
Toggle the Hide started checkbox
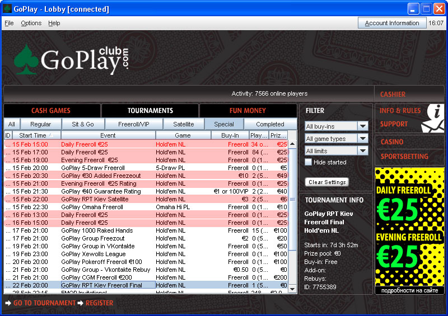pyautogui.click(x=308, y=162)
